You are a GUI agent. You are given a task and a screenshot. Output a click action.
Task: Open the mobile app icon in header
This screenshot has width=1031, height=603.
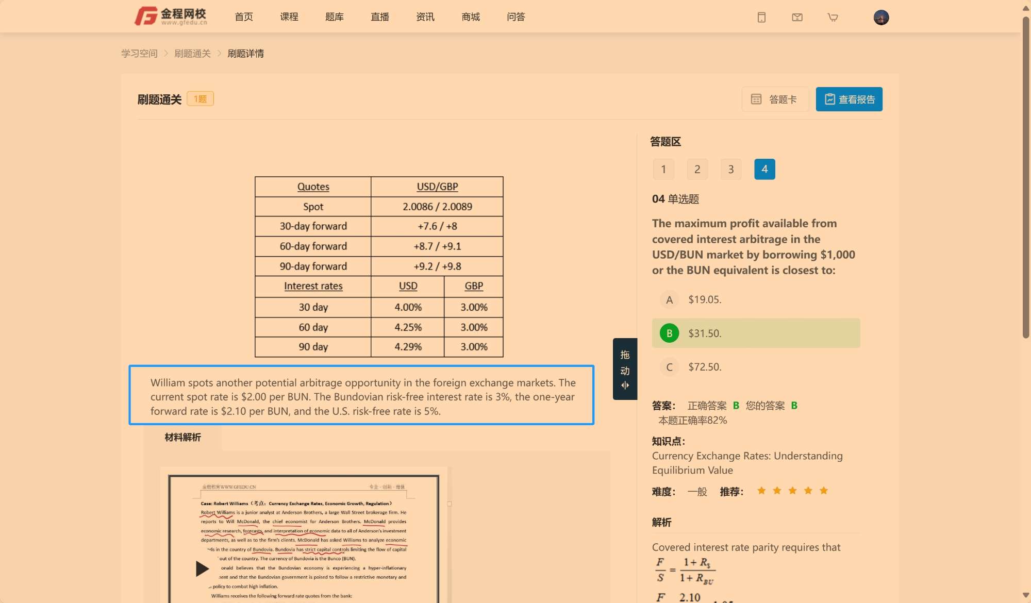pyautogui.click(x=761, y=18)
